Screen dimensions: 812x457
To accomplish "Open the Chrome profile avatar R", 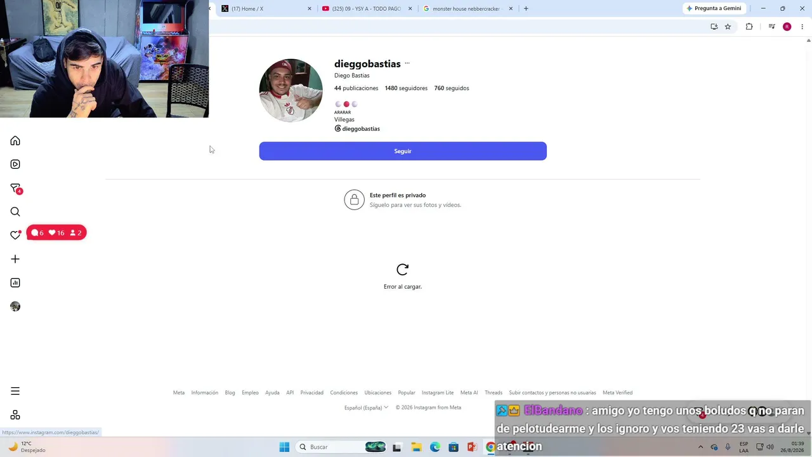I will coord(787,27).
